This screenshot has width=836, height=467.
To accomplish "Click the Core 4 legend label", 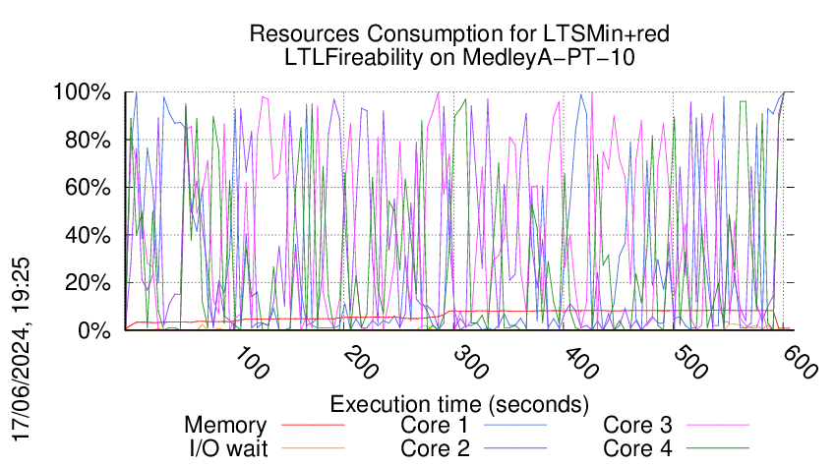I will (637, 448).
